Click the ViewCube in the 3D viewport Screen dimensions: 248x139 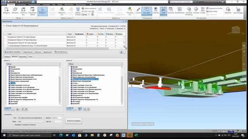click(x=236, y=30)
